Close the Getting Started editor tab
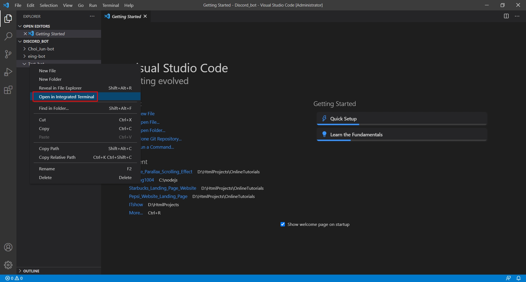Image resolution: width=526 pixels, height=282 pixels. [x=145, y=16]
